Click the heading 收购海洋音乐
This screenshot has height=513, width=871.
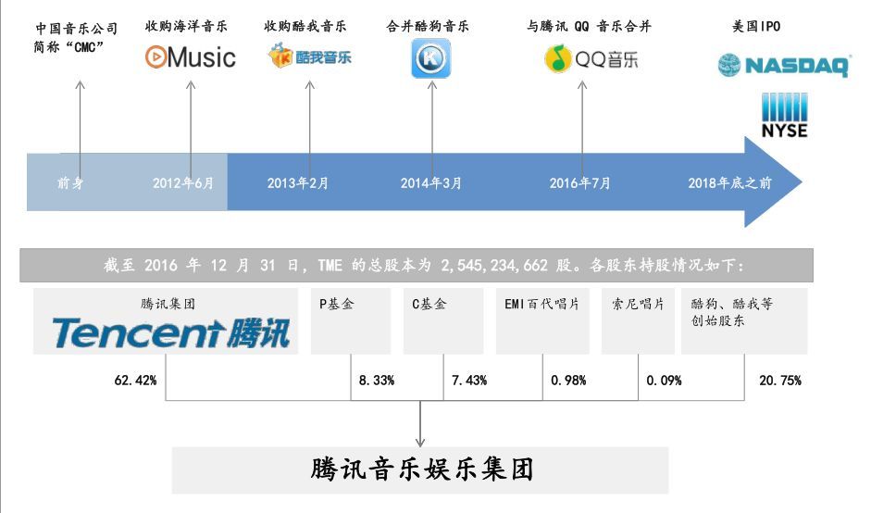pos(186,26)
